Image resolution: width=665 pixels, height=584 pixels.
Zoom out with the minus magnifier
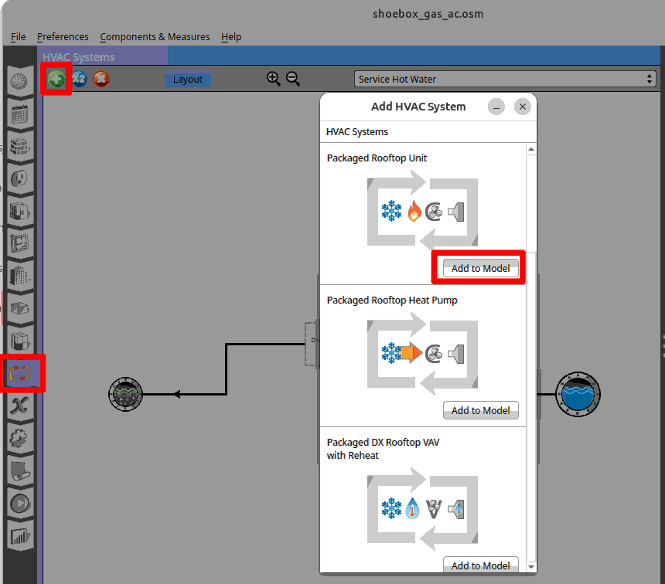[x=293, y=79]
